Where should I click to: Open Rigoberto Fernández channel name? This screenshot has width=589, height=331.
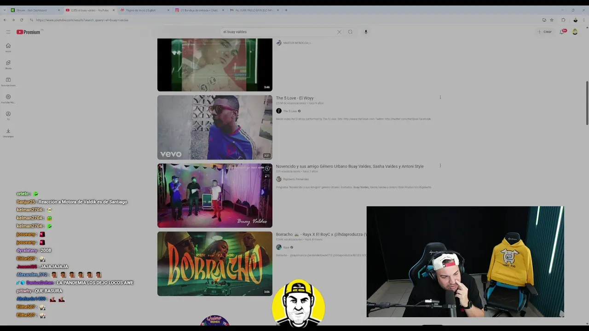pyautogui.click(x=296, y=179)
